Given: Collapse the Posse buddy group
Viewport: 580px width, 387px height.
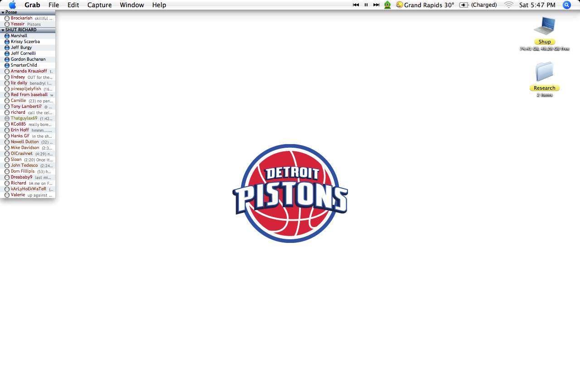Looking at the screenshot, I should [3, 12].
